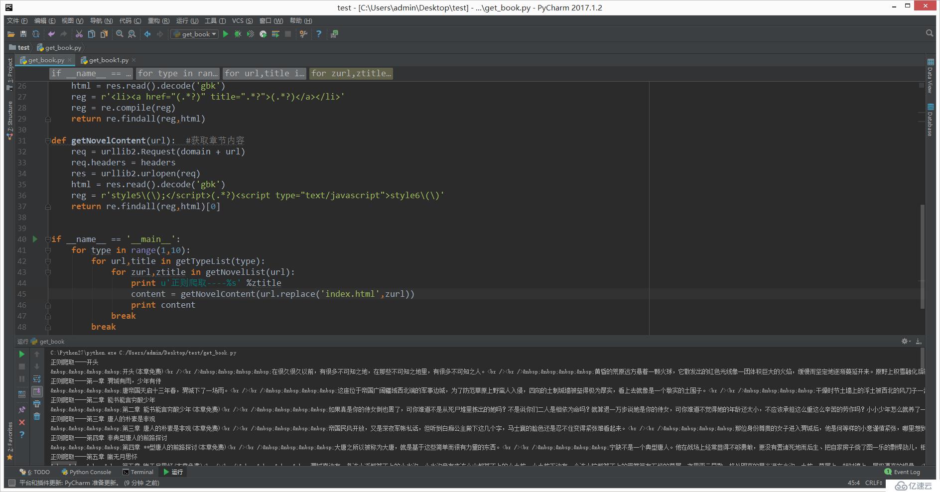Click the test folder breadcrumb
Image resolution: width=940 pixels, height=492 pixels.
[x=19, y=47]
